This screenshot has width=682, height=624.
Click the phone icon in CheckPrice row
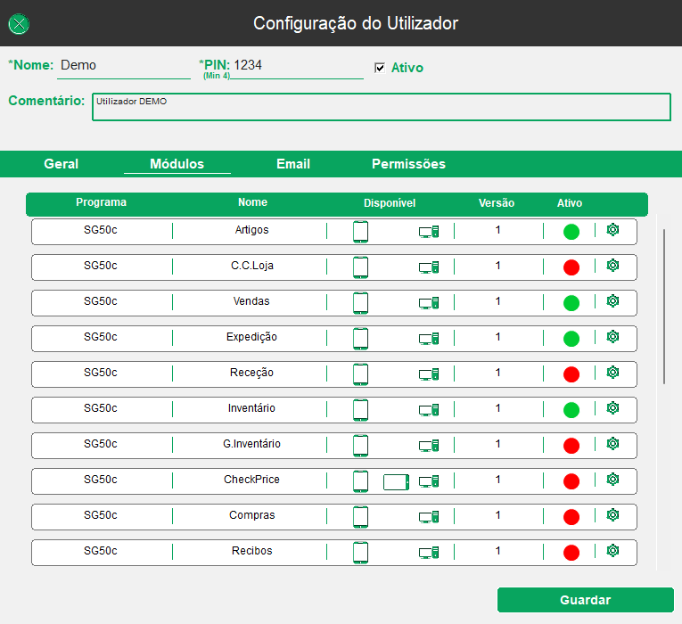point(360,481)
